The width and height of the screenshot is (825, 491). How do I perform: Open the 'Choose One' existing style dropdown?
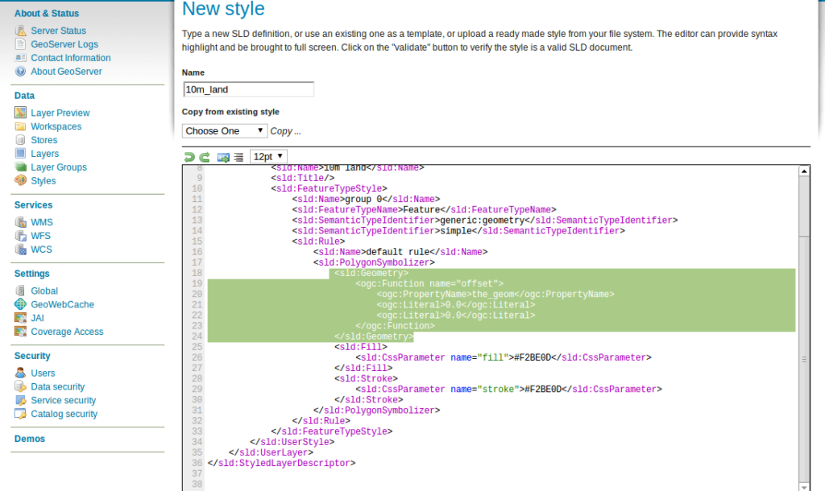tap(225, 131)
